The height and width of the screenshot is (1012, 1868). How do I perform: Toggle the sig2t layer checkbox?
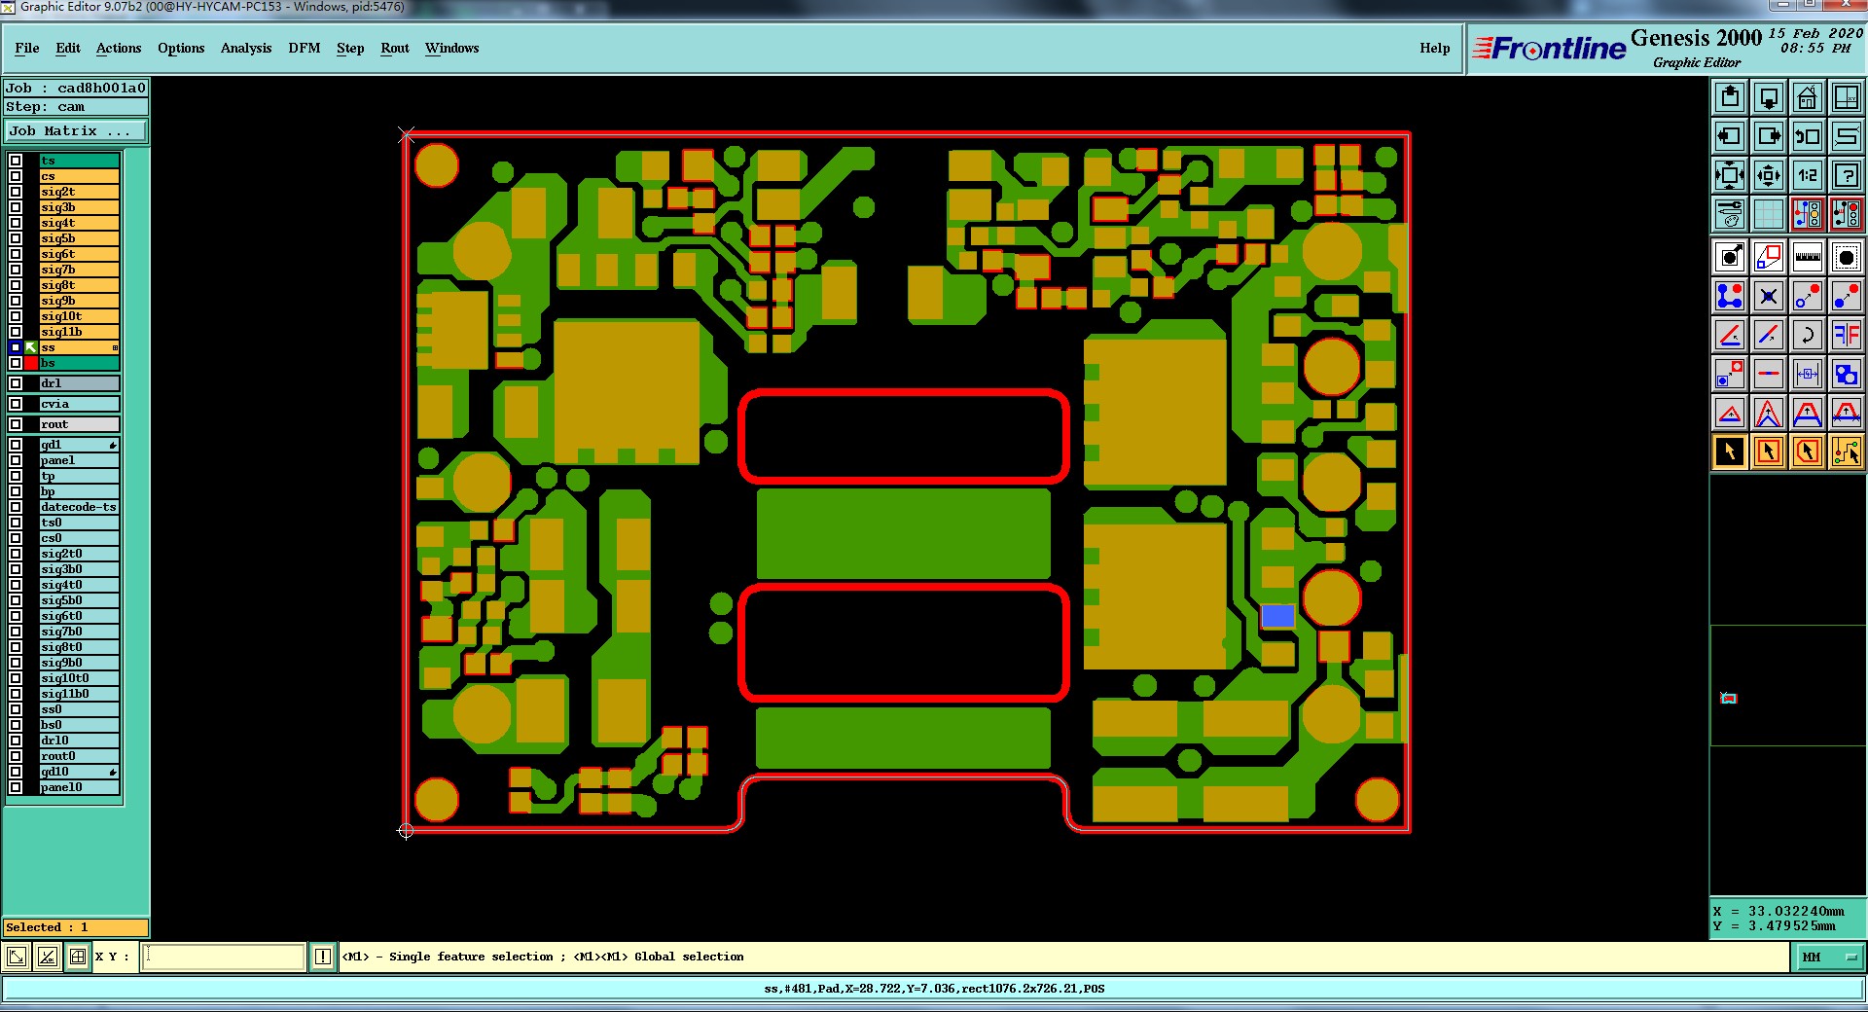click(16, 192)
